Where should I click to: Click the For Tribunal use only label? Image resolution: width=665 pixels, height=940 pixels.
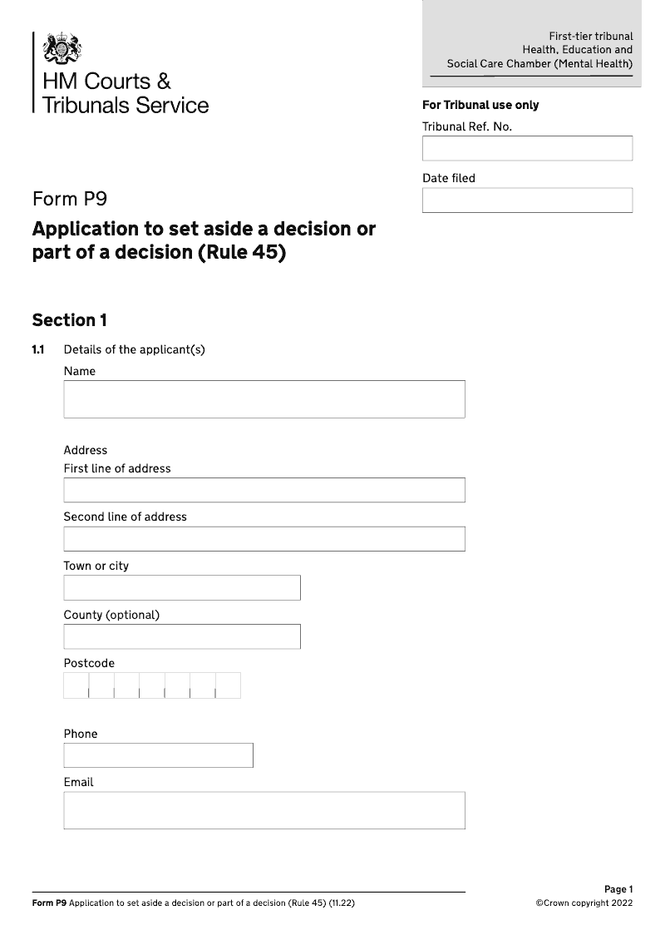coord(480,106)
